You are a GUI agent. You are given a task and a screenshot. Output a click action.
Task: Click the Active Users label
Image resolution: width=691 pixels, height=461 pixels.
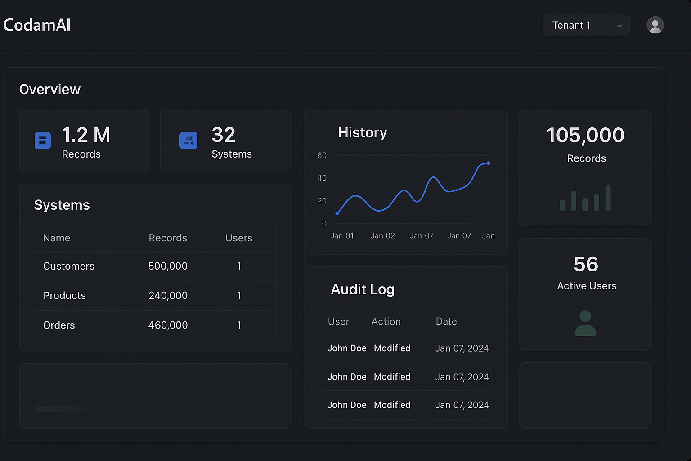click(587, 286)
